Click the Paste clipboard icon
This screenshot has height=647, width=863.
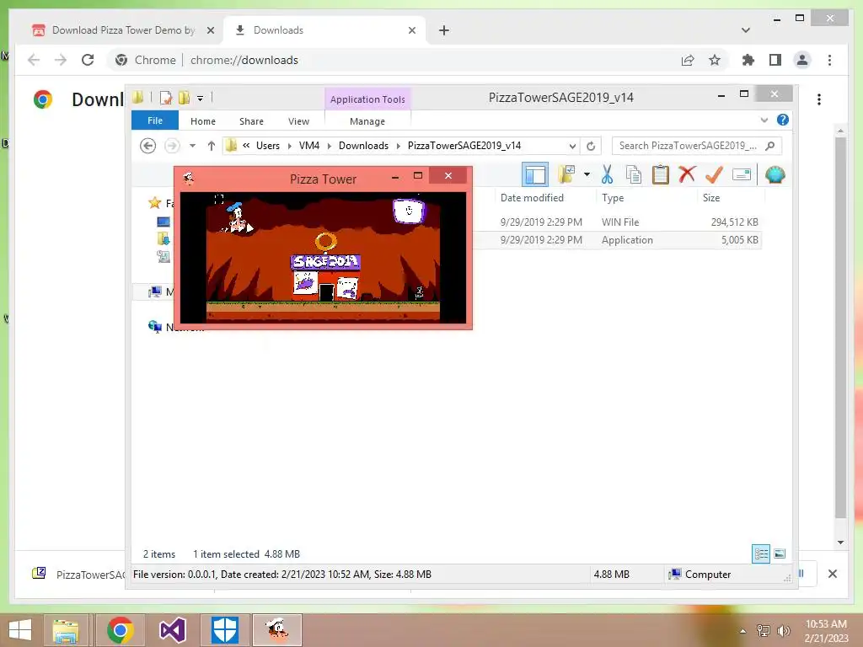[x=661, y=174]
